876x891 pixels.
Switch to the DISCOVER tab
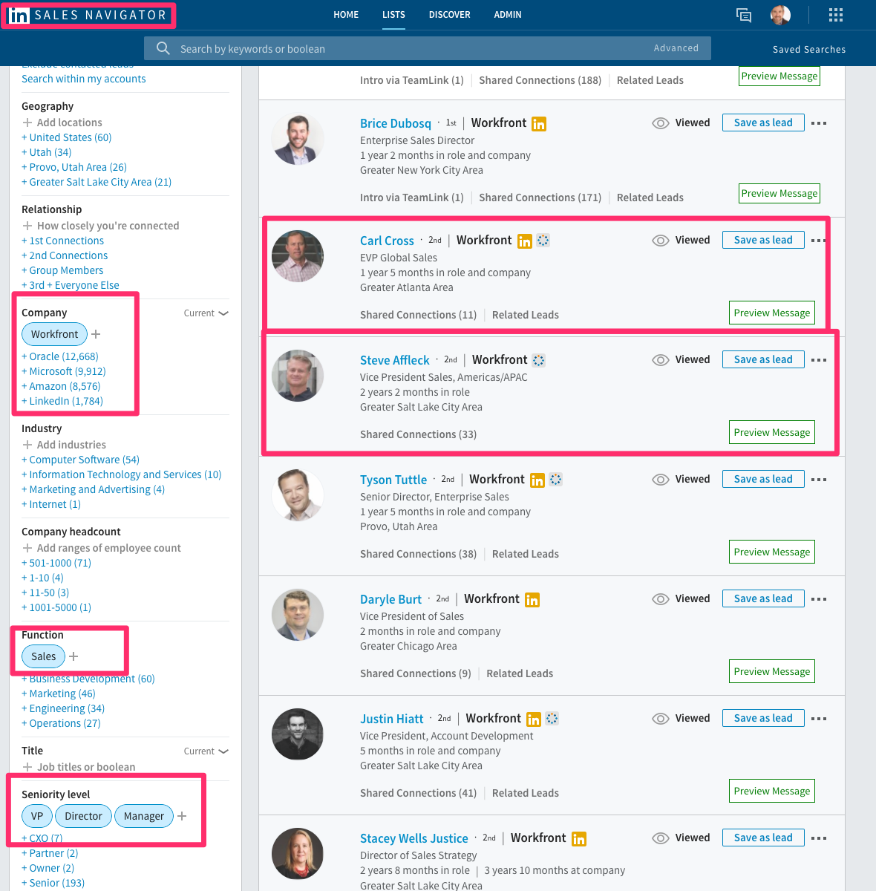coord(449,14)
